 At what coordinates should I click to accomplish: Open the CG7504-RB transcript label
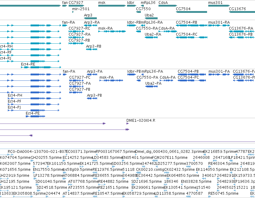point(187,22)
